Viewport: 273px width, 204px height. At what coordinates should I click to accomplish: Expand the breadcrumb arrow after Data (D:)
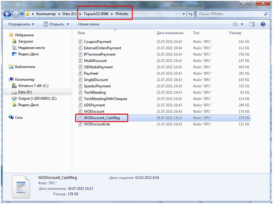[80, 14]
